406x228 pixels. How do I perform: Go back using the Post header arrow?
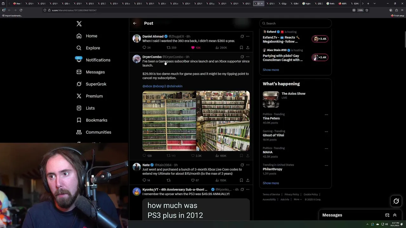(135, 23)
